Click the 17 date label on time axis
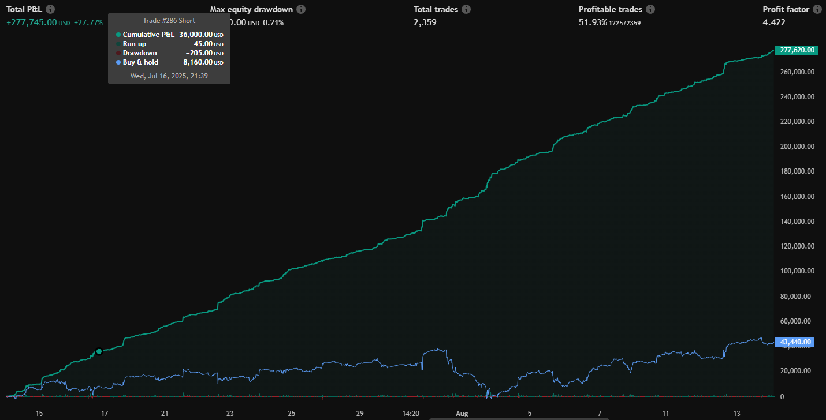This screenshot has width=826, height=420. pos(105,414)
